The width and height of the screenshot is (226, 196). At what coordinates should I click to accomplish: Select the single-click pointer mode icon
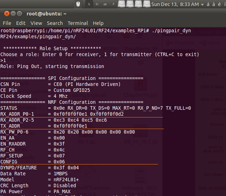click(x=89, y=4)
